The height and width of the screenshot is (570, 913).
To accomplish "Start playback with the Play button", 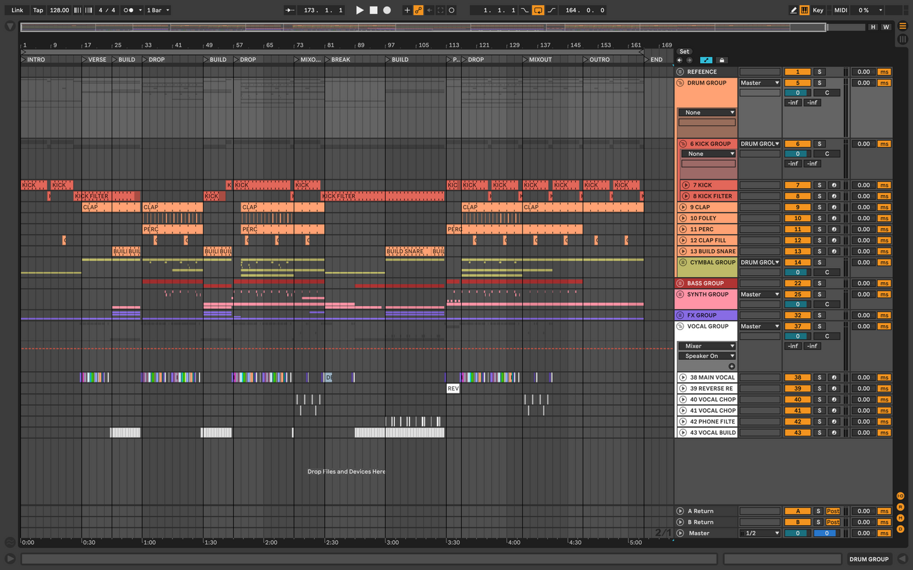I will click(360, 10).
